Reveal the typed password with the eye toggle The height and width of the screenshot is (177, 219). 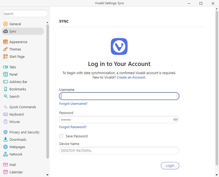pyautogui.click(x=175, y=119)
